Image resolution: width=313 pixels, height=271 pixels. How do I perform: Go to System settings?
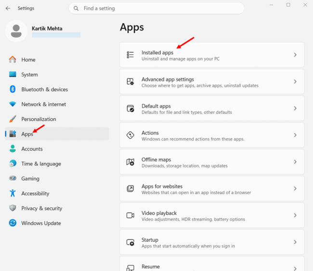point(57,74)
